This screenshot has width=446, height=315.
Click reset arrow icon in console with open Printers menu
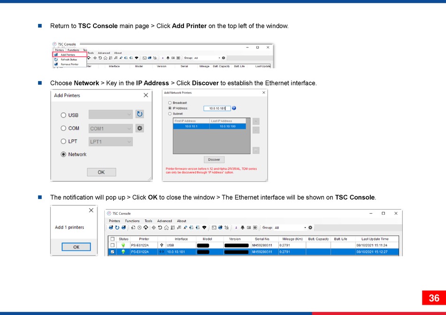[100, 58]
